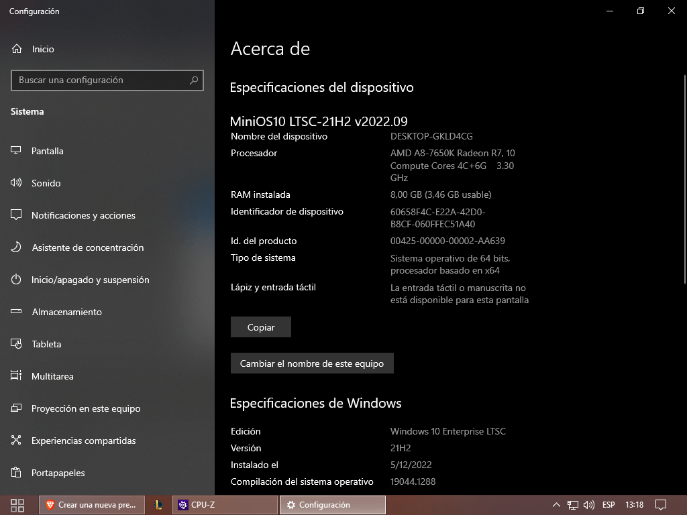Click the Copiar button

click(x=261, y=327)
